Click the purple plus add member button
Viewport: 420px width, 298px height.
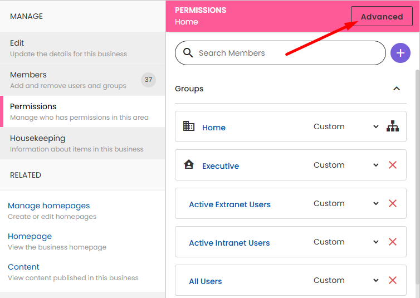[x=400, y=53]
